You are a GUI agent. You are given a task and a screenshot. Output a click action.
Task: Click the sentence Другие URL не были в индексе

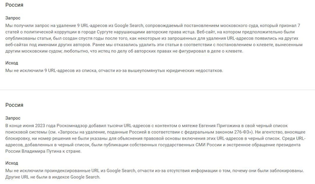click(x=50, y=177)
